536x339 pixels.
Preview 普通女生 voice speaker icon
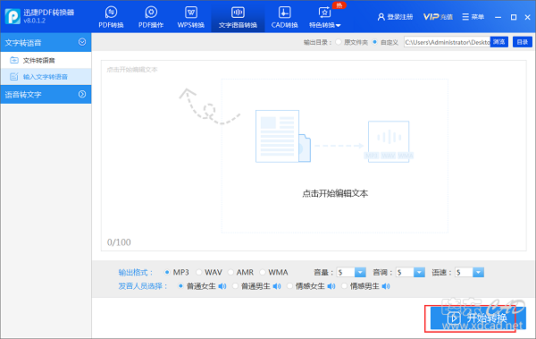[222, 286]
